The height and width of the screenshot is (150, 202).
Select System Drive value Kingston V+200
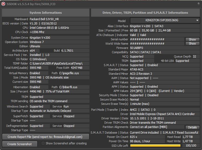click(x=40, y=38)
